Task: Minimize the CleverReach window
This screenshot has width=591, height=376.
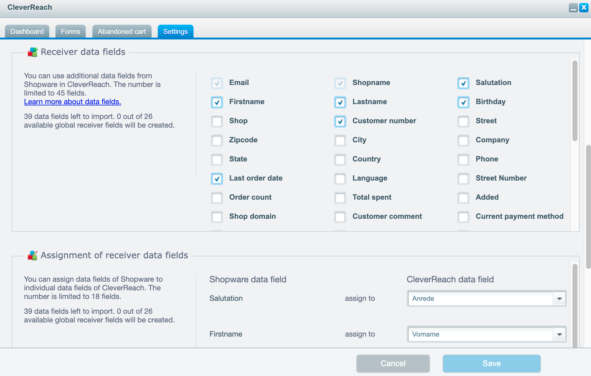Action: (x=573, y=8)
